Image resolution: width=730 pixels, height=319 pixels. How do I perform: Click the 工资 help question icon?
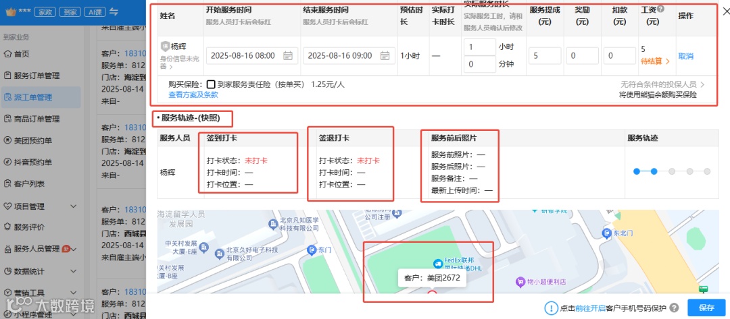pos(660,9)
